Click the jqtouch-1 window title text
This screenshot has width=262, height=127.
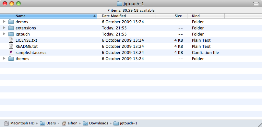click(134, 4)
